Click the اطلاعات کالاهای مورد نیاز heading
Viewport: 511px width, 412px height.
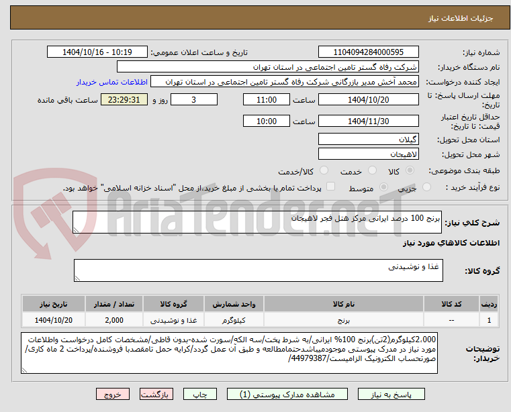click(x=451, y=243)
